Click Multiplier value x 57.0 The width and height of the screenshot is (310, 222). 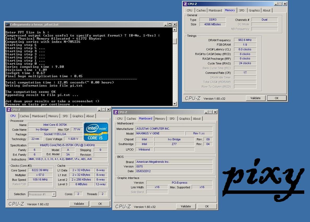coord(40,175)
